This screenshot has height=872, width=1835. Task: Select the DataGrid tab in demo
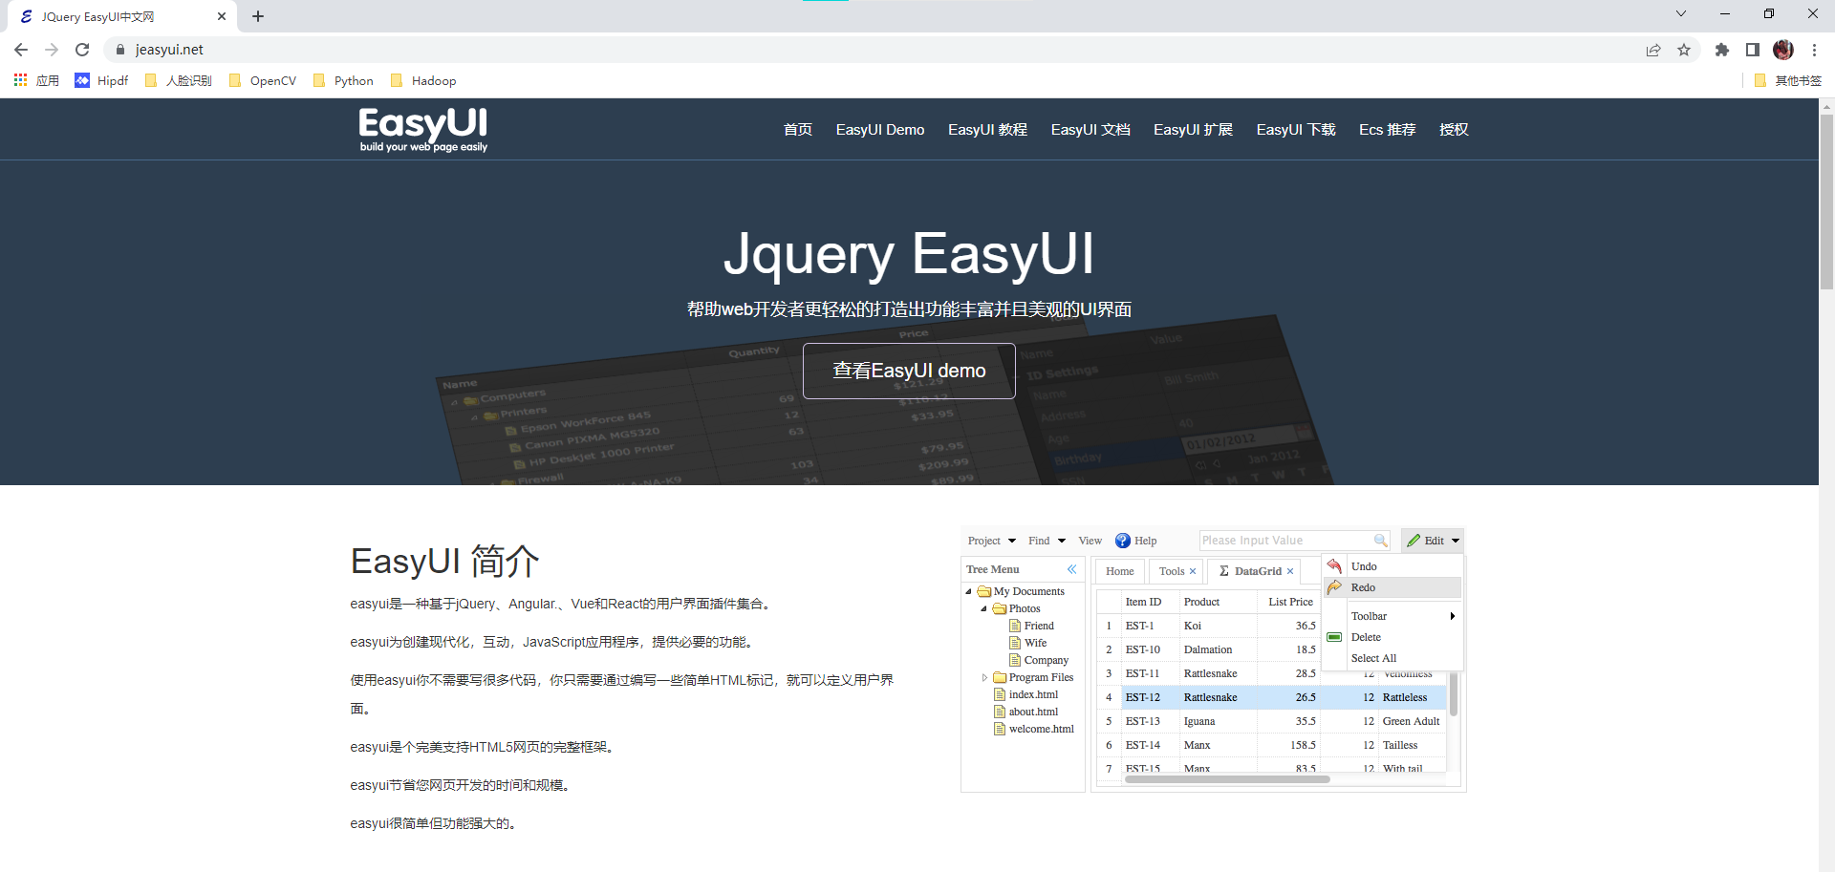[x=1255, y=571]
